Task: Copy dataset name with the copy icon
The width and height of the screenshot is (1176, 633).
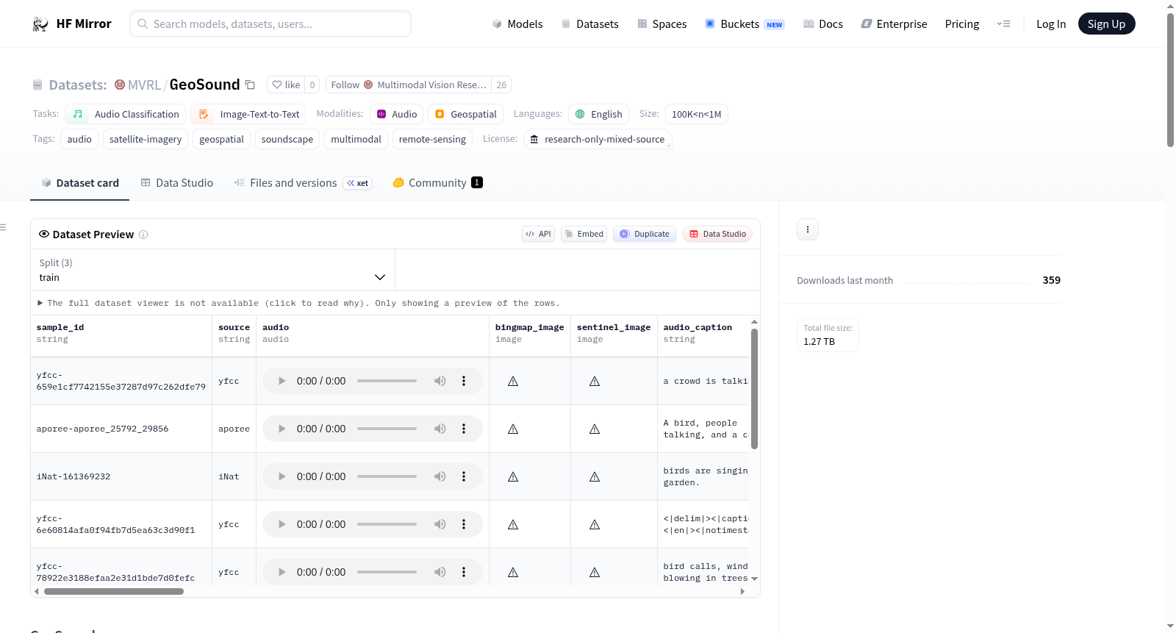Action: [x=250, y=85]
